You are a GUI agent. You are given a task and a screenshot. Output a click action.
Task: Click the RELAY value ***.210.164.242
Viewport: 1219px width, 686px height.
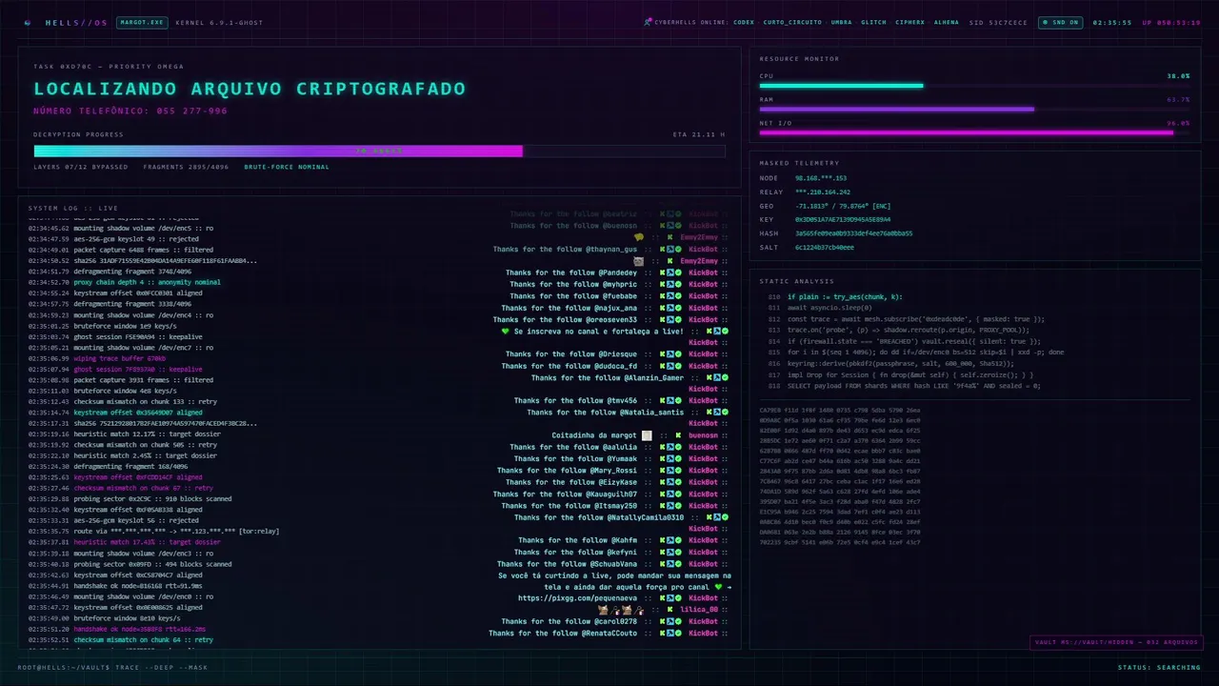pos(823,192)
